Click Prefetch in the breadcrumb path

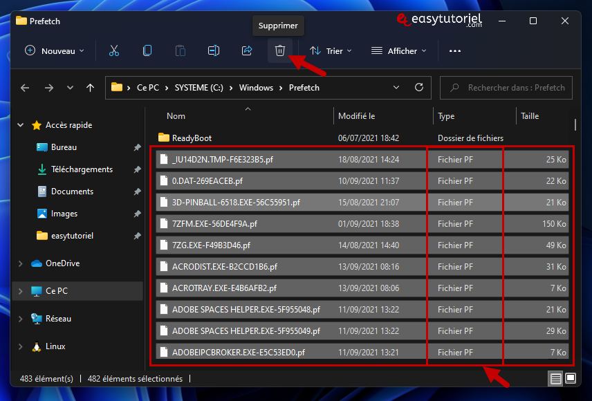[x=304, y=88]
